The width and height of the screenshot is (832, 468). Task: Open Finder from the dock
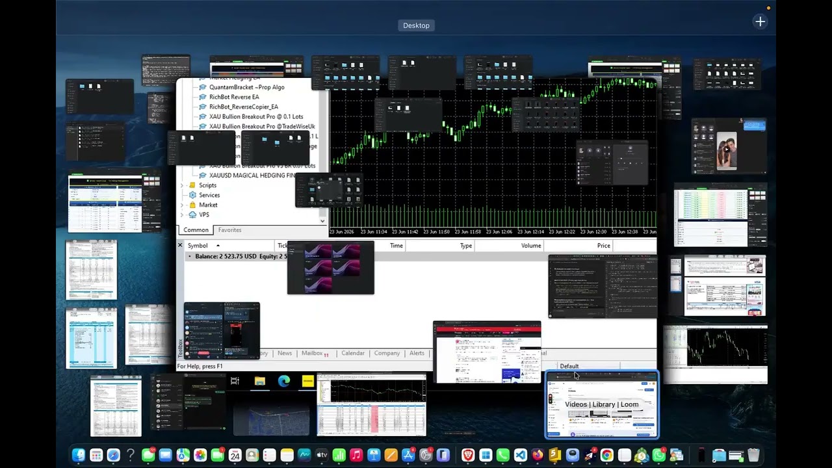(78, 456)
